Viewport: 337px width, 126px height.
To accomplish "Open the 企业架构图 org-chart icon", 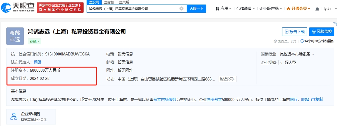I will (x=14, y=117).
